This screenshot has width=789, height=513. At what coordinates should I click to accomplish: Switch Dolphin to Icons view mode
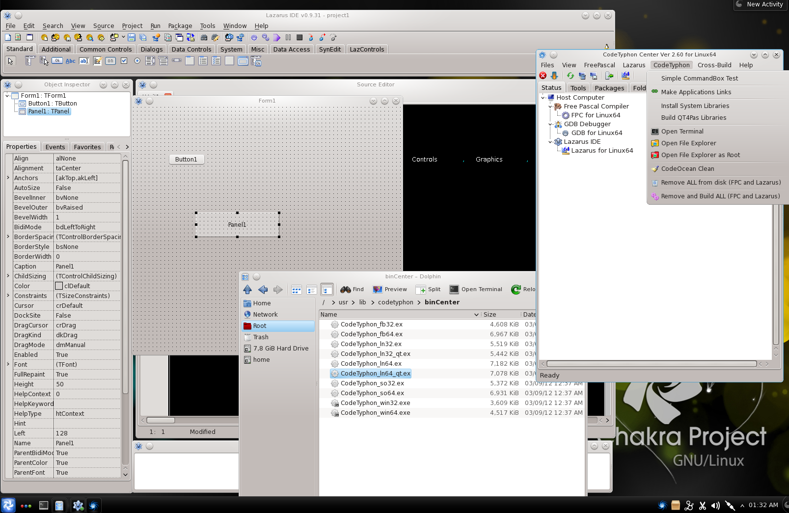click(296, 290)
